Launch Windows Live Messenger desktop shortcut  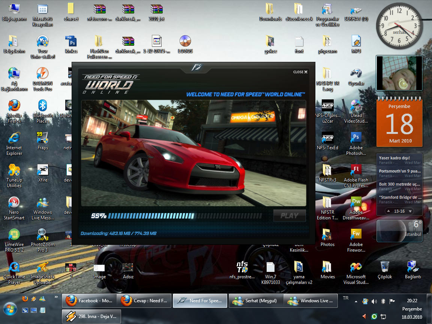click(x=42, y=208)
